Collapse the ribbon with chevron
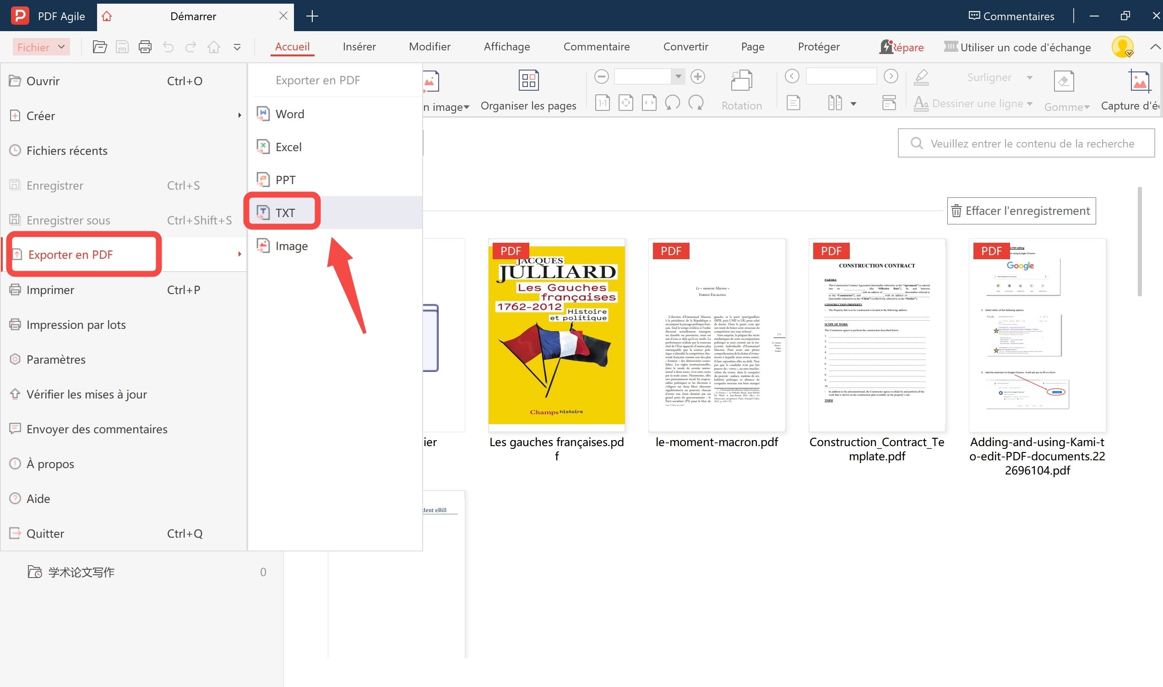Viewport: 1163px width, 687px height. coord(1155,47)
